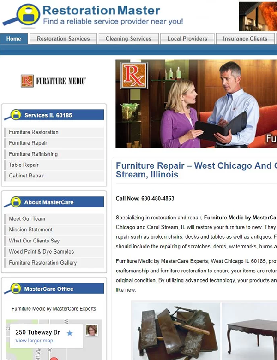Click the 'Find a reliable service provider' tagline
Viewport: 277px width, 360px height.
(113, 21)
